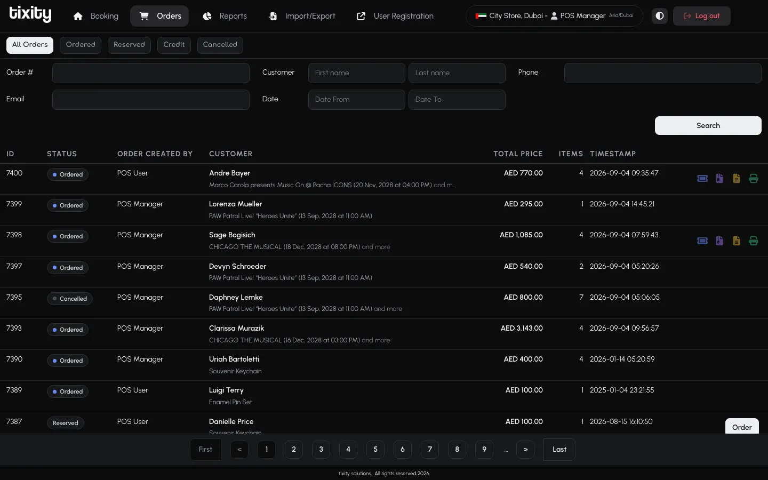Click customer name Andre Bayer

click(x=230, y=173)
